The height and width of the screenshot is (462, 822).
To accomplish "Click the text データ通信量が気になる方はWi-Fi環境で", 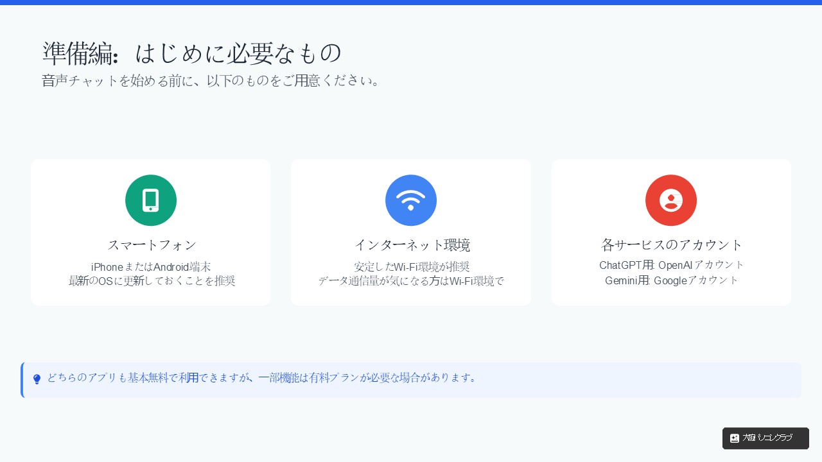I will [x=411, y=281].
